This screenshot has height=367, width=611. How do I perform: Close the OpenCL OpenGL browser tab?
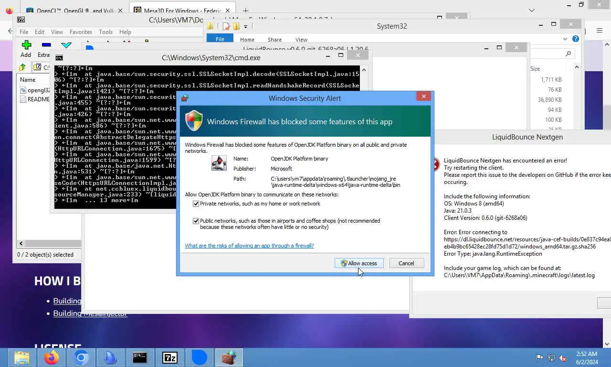tap(119, 11)
